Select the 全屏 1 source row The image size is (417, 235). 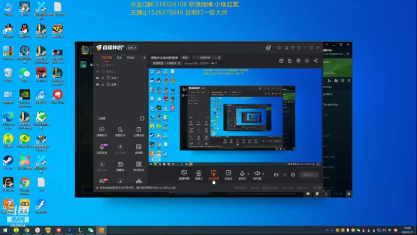click(121, 85)
